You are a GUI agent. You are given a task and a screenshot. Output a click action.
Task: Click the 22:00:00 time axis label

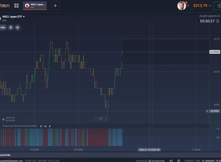point(34,150)
